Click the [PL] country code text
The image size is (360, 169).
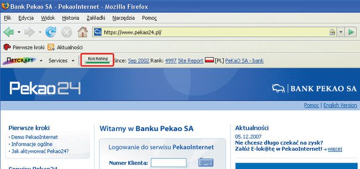pos(219,61)
